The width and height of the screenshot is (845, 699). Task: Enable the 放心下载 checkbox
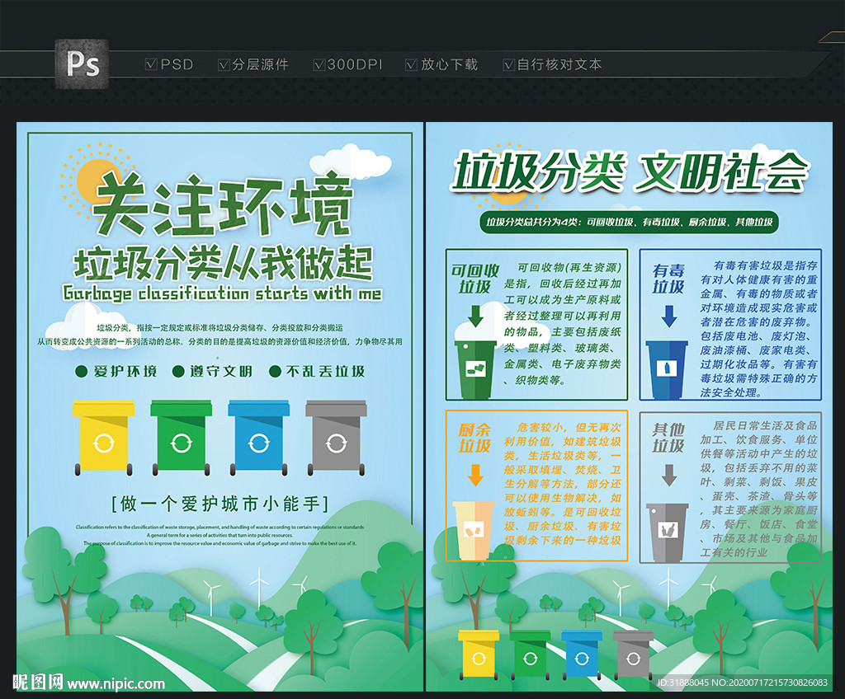pos(411,64)
